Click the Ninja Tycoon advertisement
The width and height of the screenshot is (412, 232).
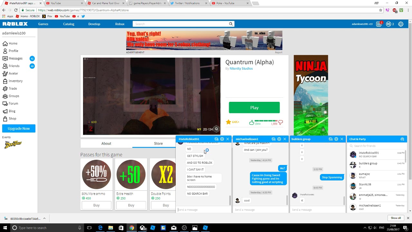(311, 95)
